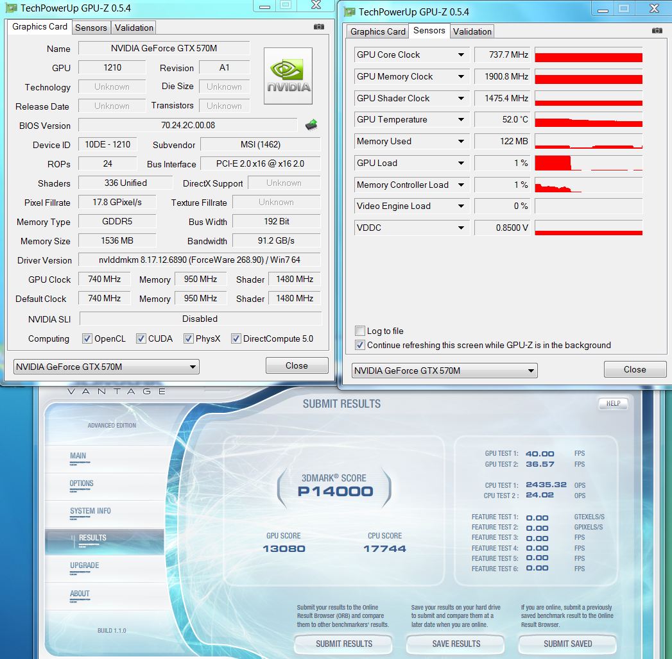Viewport: 672px width, 659px height.
Task: Open the GPU Temperature sensor dropdown
Action: click(461, 119)
